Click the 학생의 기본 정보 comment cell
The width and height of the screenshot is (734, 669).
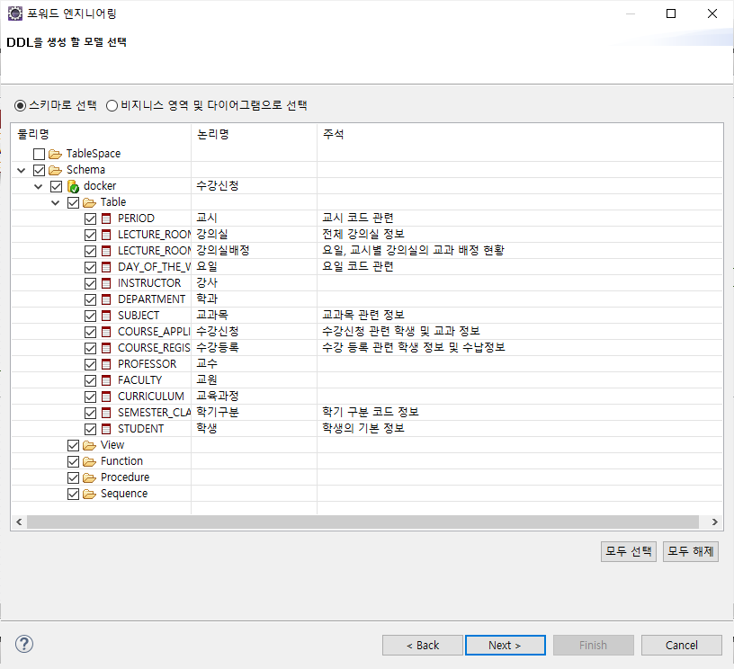tap(363, 429)
